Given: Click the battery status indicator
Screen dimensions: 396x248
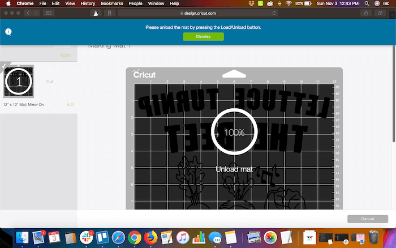Looking at the screenshot, I should (x=303, y=3).
